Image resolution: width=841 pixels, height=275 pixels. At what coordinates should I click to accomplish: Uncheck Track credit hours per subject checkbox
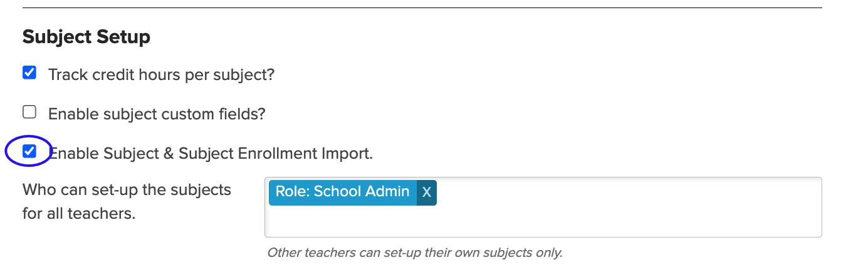pyautogui.click(x=29, y=73)
